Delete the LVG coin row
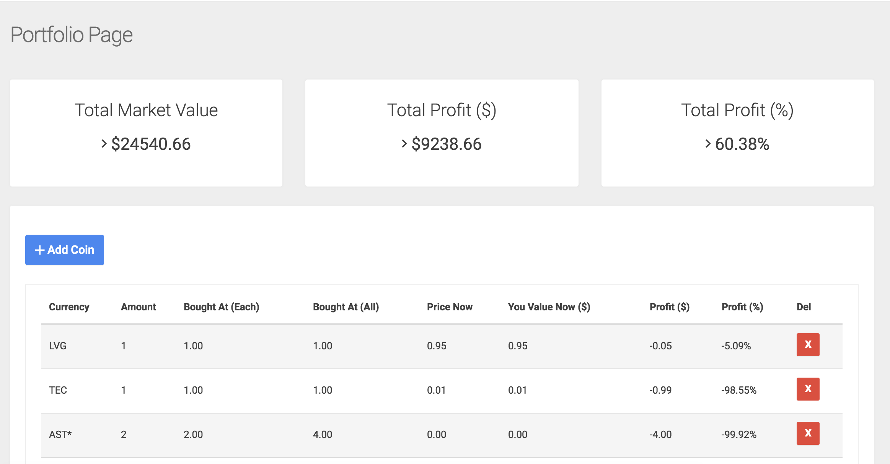890x464 pixels. (x=808, y=345)
